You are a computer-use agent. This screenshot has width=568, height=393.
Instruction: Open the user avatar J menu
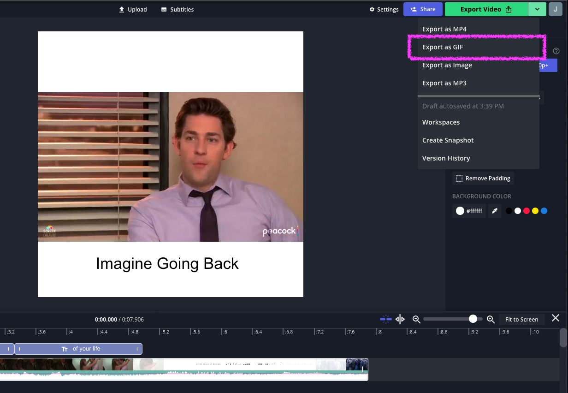pyautogui.click(x=556, y=9)
